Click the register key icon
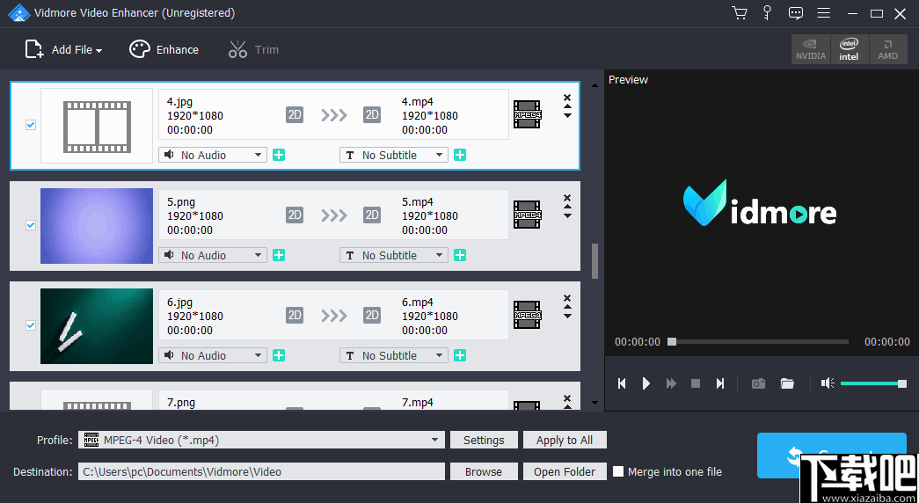The image size is (919, 503). point(767,13)
